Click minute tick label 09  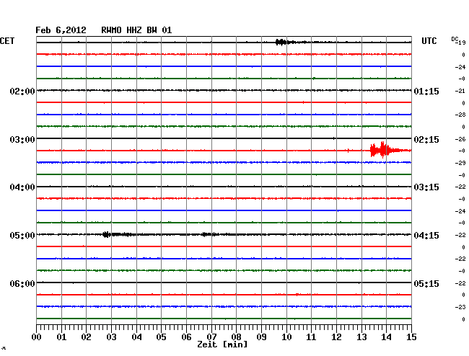[x=261, y=337]
